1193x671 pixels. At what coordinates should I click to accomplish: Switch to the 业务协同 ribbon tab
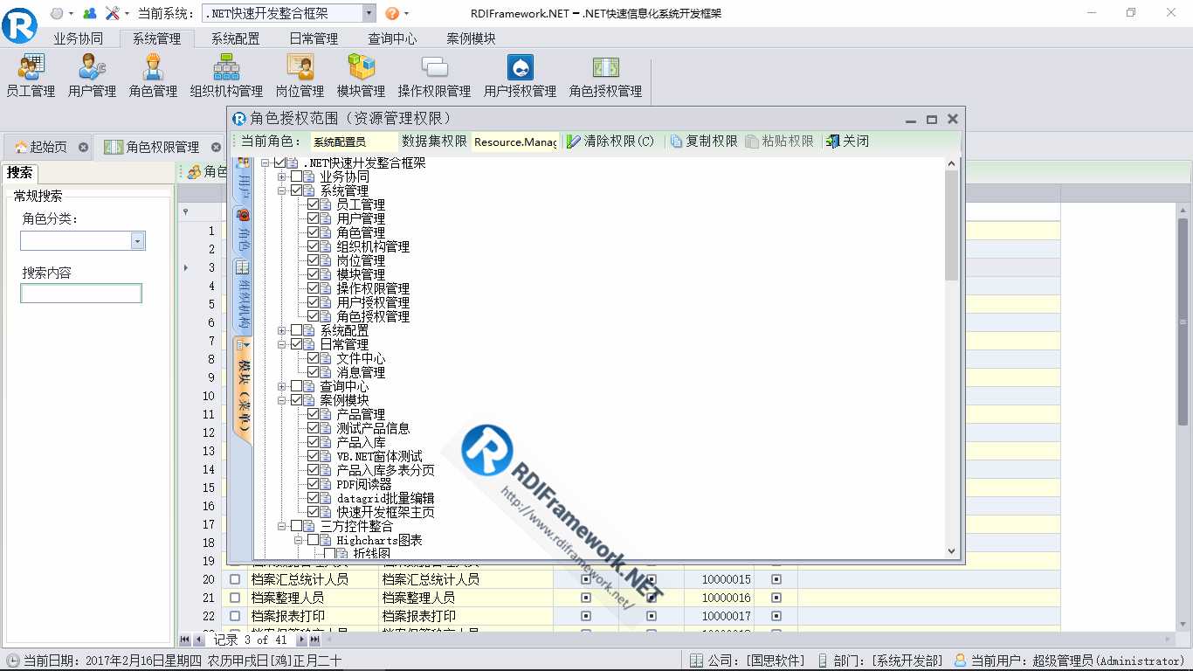[x=78, y=38]
